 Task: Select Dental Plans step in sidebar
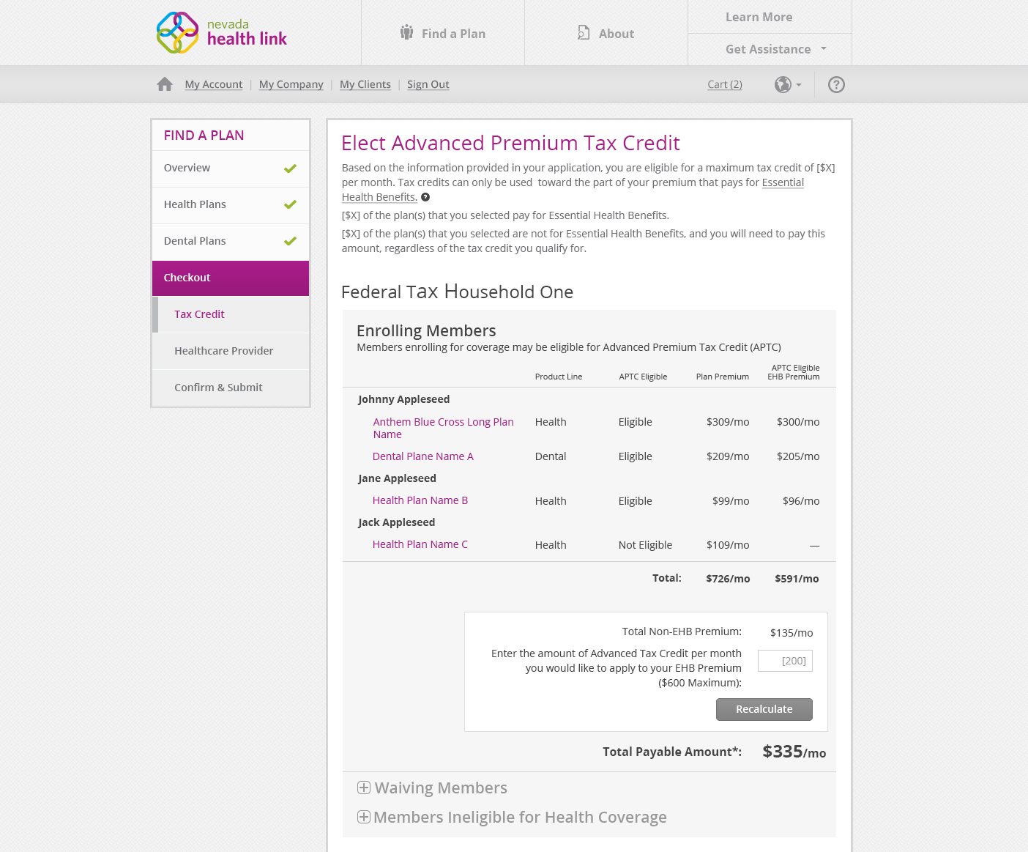pos(231,242)
